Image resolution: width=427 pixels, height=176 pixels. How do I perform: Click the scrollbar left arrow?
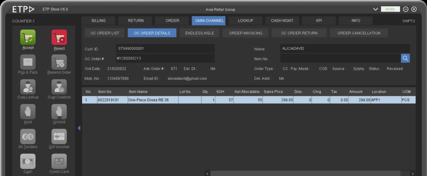tap(207, 173)
